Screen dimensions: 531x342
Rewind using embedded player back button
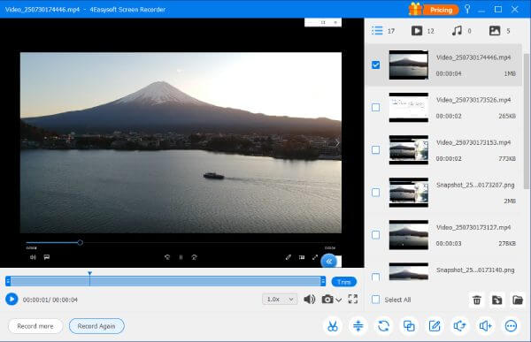167,257
